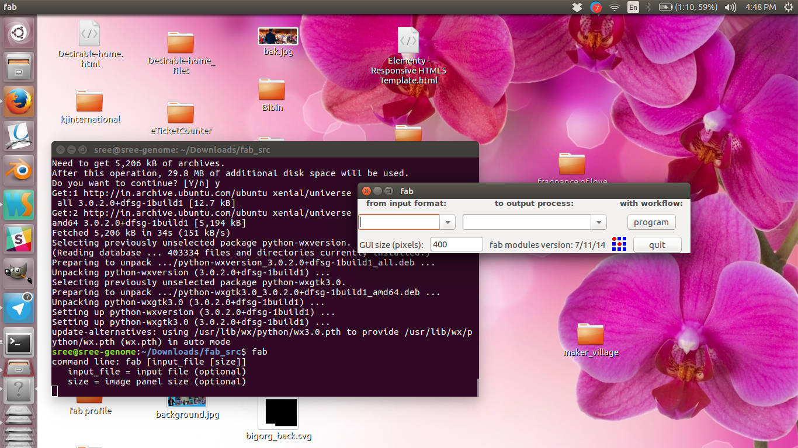
Task: Click the GUI size field showing 400
Action: [456, 244]
